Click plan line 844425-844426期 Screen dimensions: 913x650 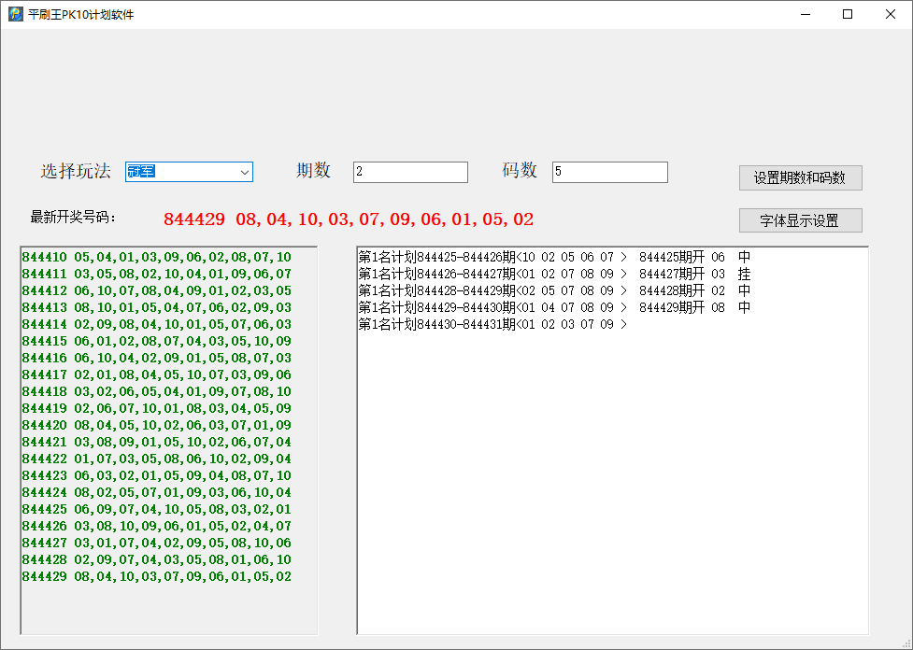[554, 257]
